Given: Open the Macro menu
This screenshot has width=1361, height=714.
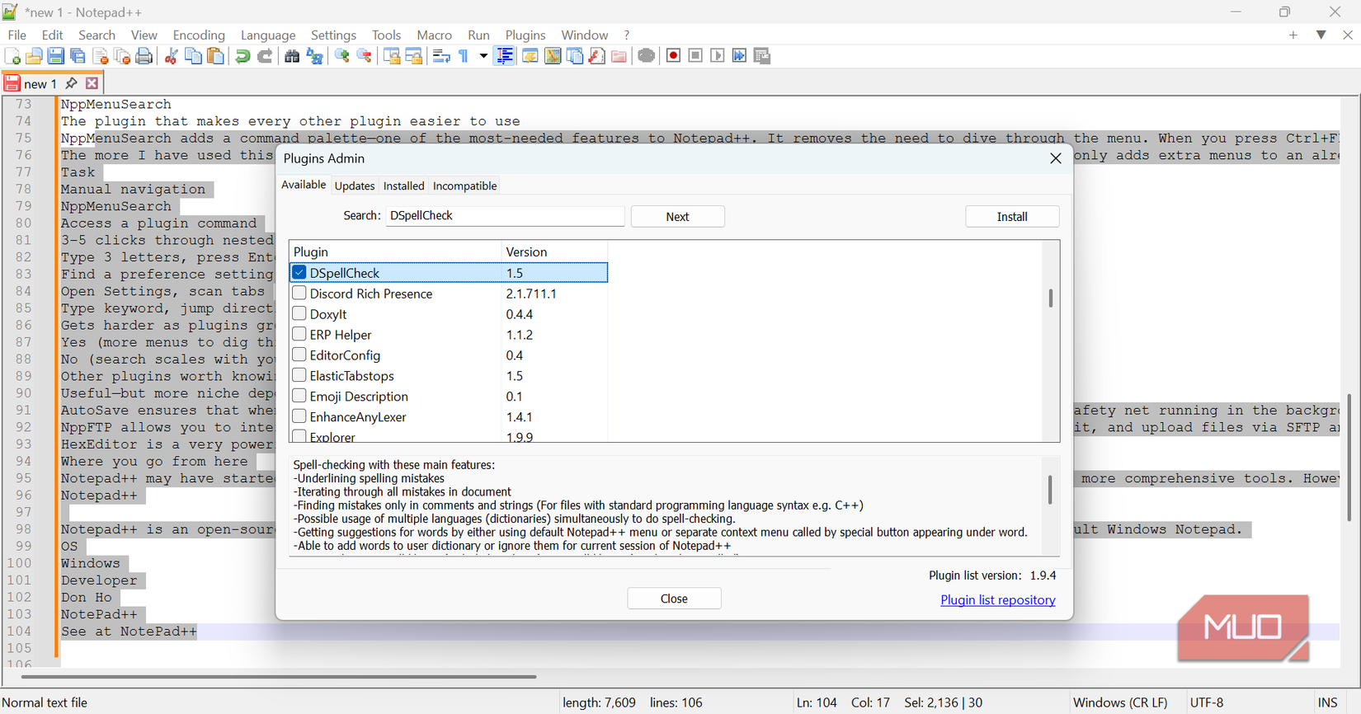Looking at the screenshot, I should coord(434,35).
